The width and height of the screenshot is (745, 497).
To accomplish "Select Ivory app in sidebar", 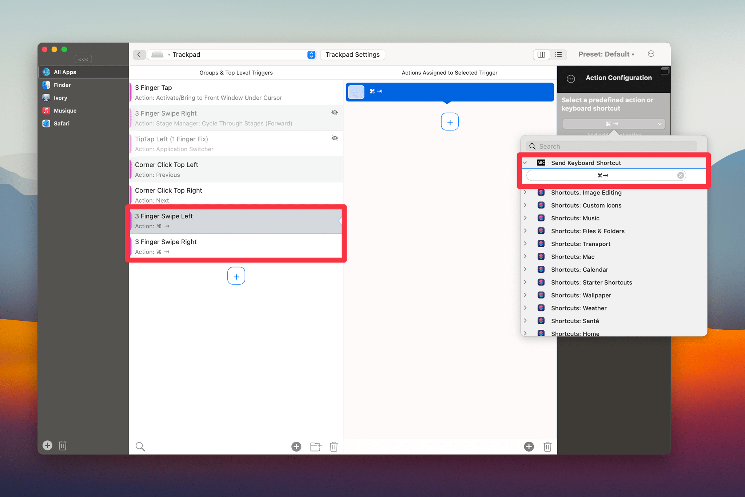I will (x=84, y=98).
